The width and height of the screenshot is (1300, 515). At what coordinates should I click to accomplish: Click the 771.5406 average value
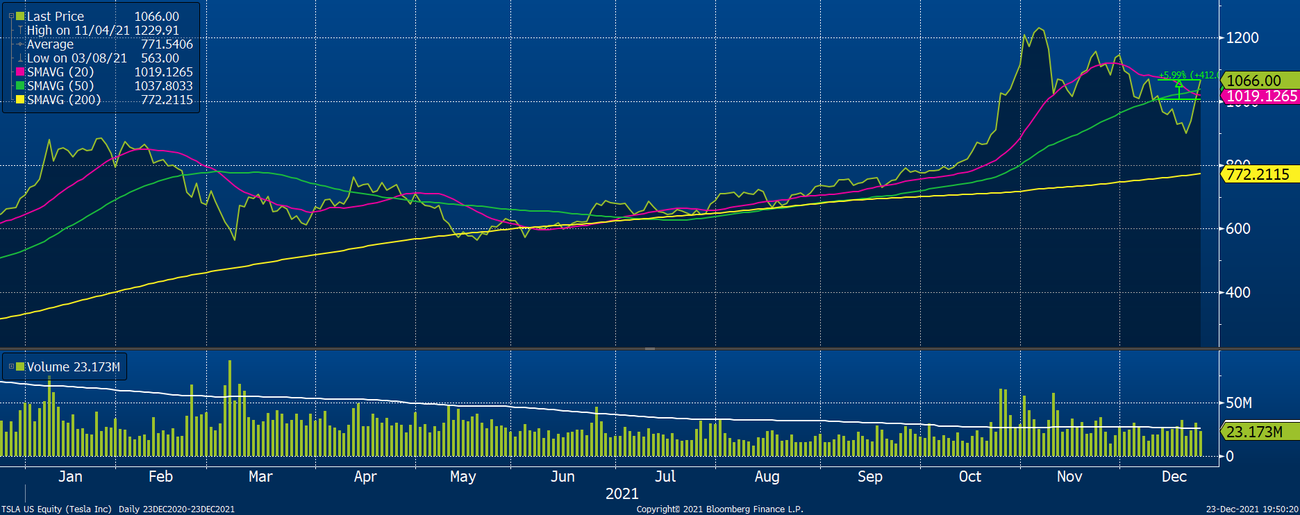[x=167, y=44]
